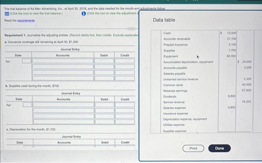Select 'Retained earnings' row label
The height and width of the screenshot is (163, 262).
175,91
